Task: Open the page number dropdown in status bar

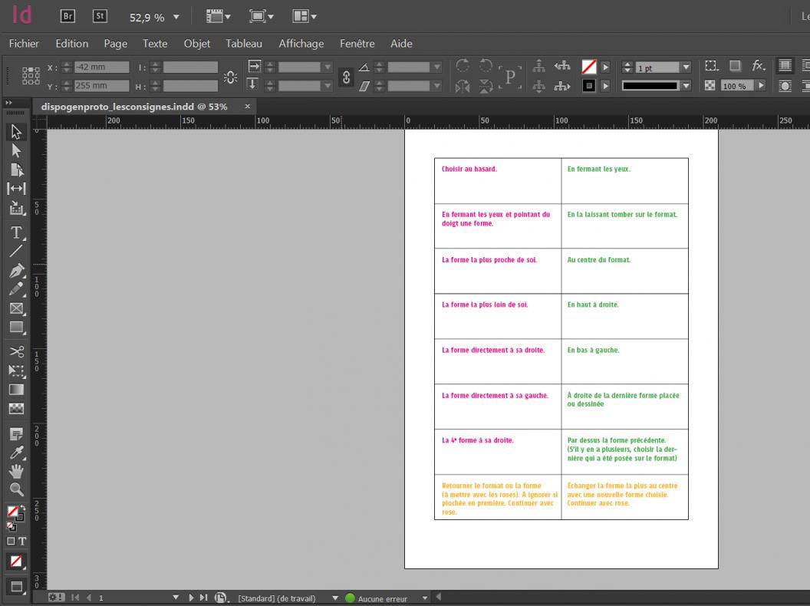Action: pos(176,598)
